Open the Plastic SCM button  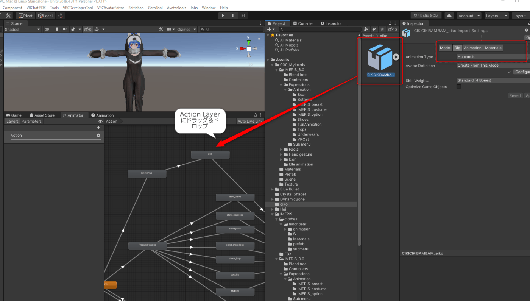(x=426, y=16)
